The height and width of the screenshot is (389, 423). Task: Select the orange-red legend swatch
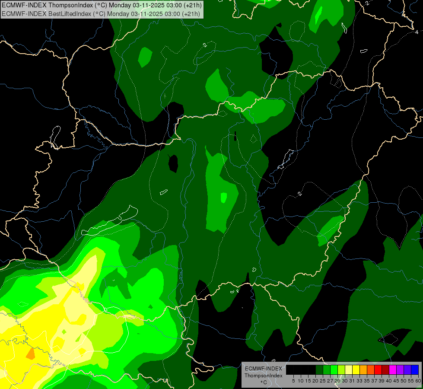371,370
